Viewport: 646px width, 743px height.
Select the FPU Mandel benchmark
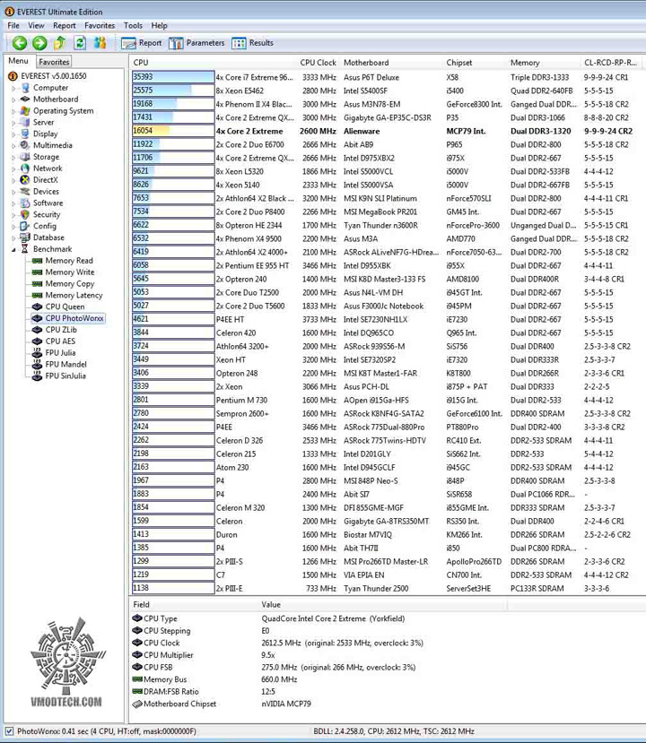[x=59, y=365]
